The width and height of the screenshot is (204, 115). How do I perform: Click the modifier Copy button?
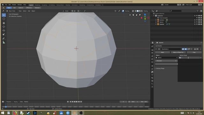tap(194, 52)
